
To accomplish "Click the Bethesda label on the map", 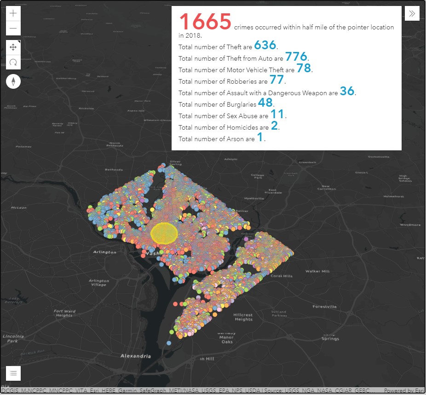I will [x=114, y=170].
